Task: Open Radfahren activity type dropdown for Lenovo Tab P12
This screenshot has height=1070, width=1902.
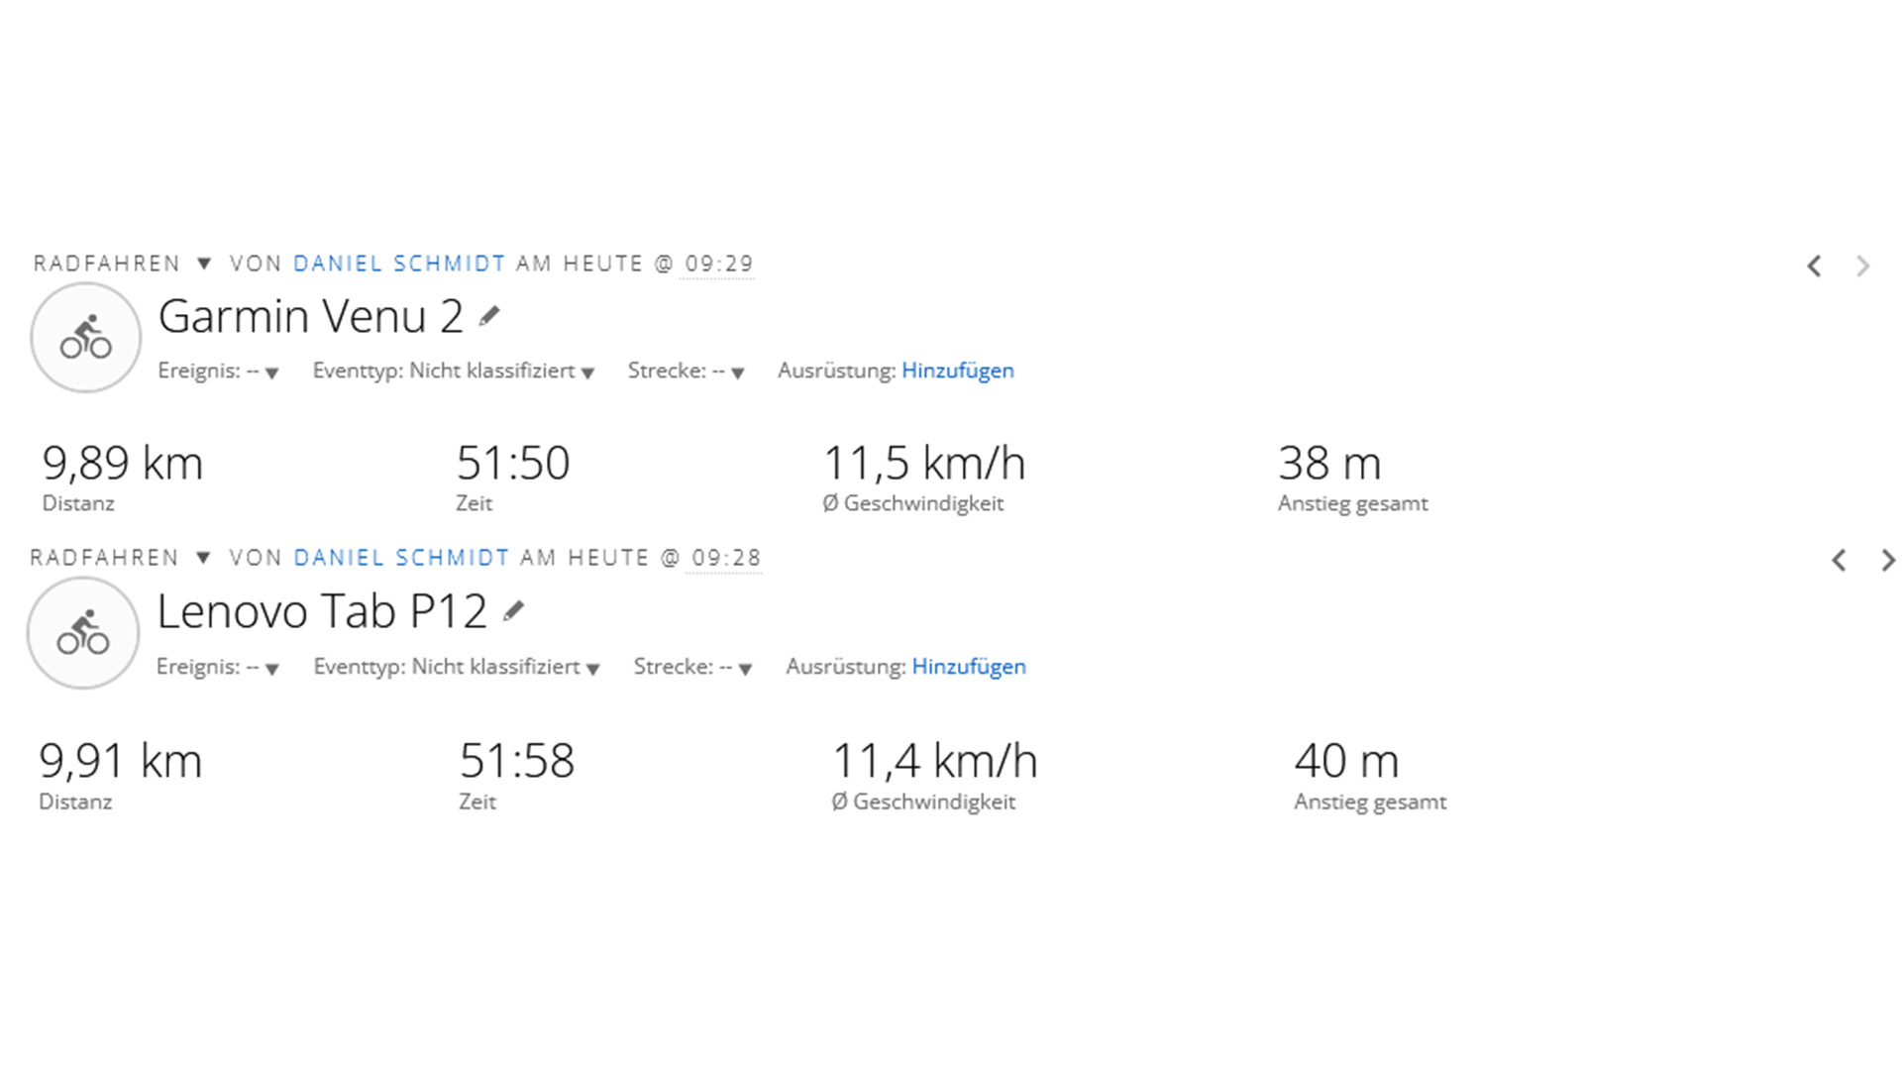Action: [203, 558]
